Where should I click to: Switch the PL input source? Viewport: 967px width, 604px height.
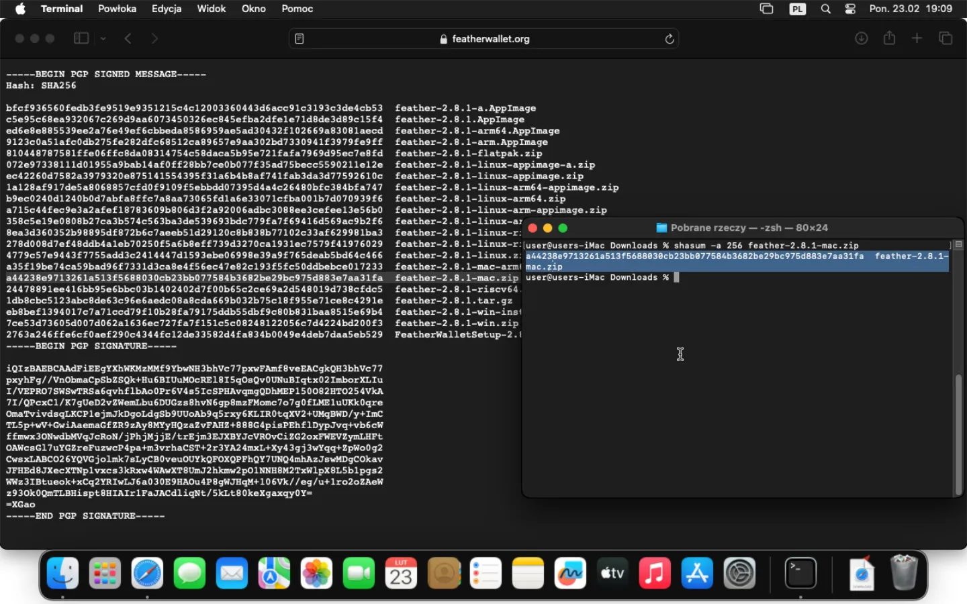coord(798,9)
